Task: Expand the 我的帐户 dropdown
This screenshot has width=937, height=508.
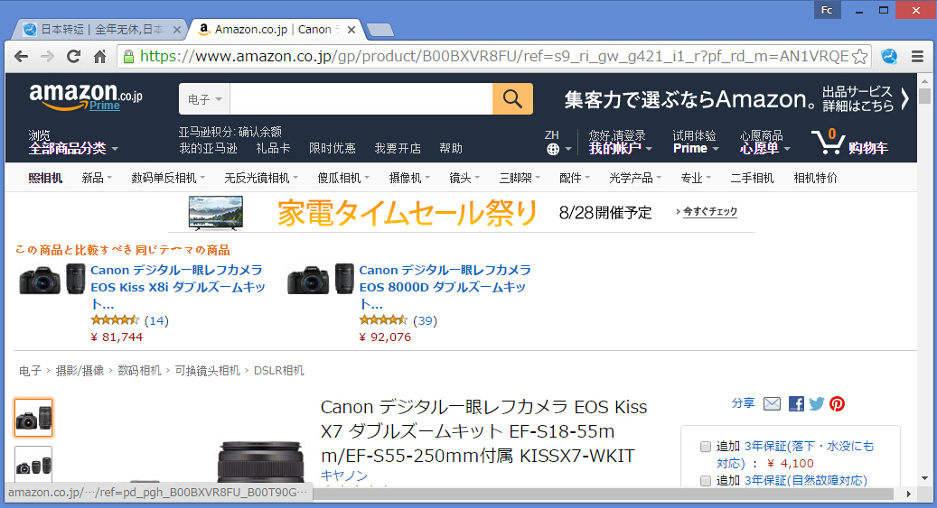Action: click(x=620, y=149)
